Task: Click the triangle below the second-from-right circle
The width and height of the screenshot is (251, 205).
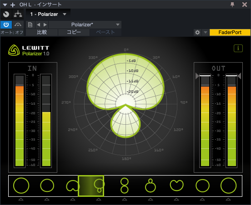Action: (202, 199)
